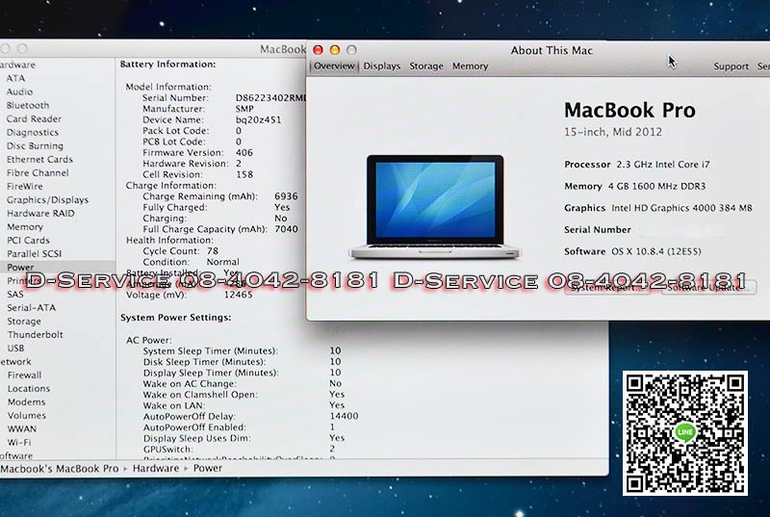This screenshot has width=770, height=517.
Task: Select Volumes in the sidebar
Action: tap(27, 415)
